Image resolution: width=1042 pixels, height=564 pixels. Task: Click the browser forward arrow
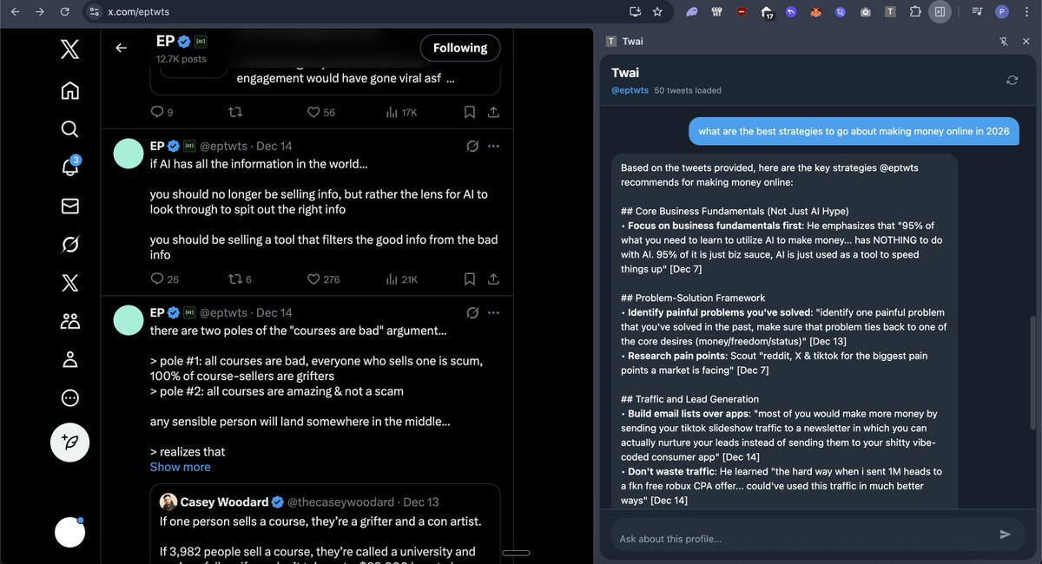(40, 12)
